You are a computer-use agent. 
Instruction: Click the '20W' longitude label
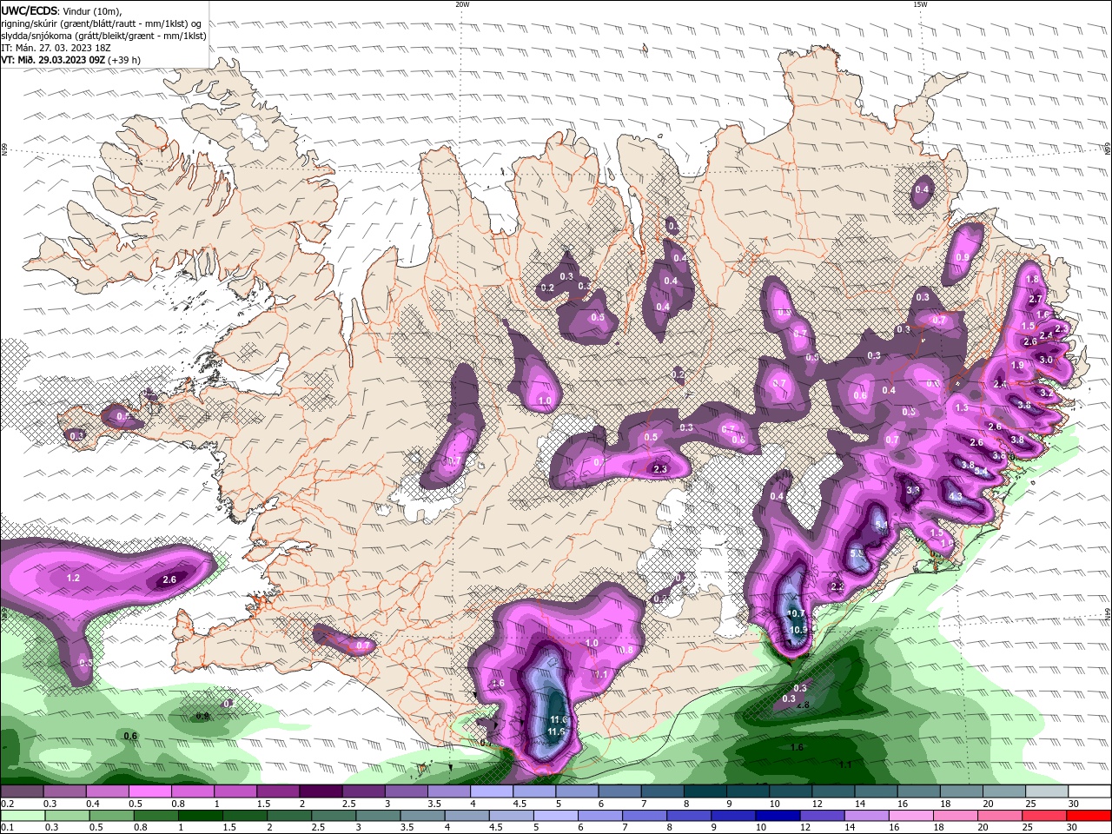point(462,4)
